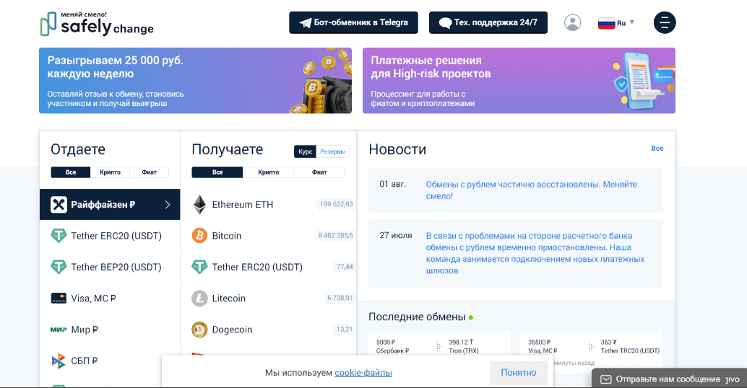Select Все filter under Получаете
The image size is (747, 388).
coord(217,172)
